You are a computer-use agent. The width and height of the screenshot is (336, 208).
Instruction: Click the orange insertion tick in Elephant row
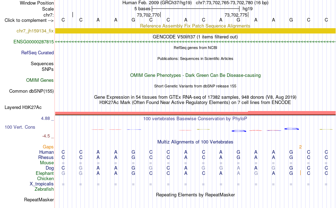pyautogui.click(x=300, y=173)
